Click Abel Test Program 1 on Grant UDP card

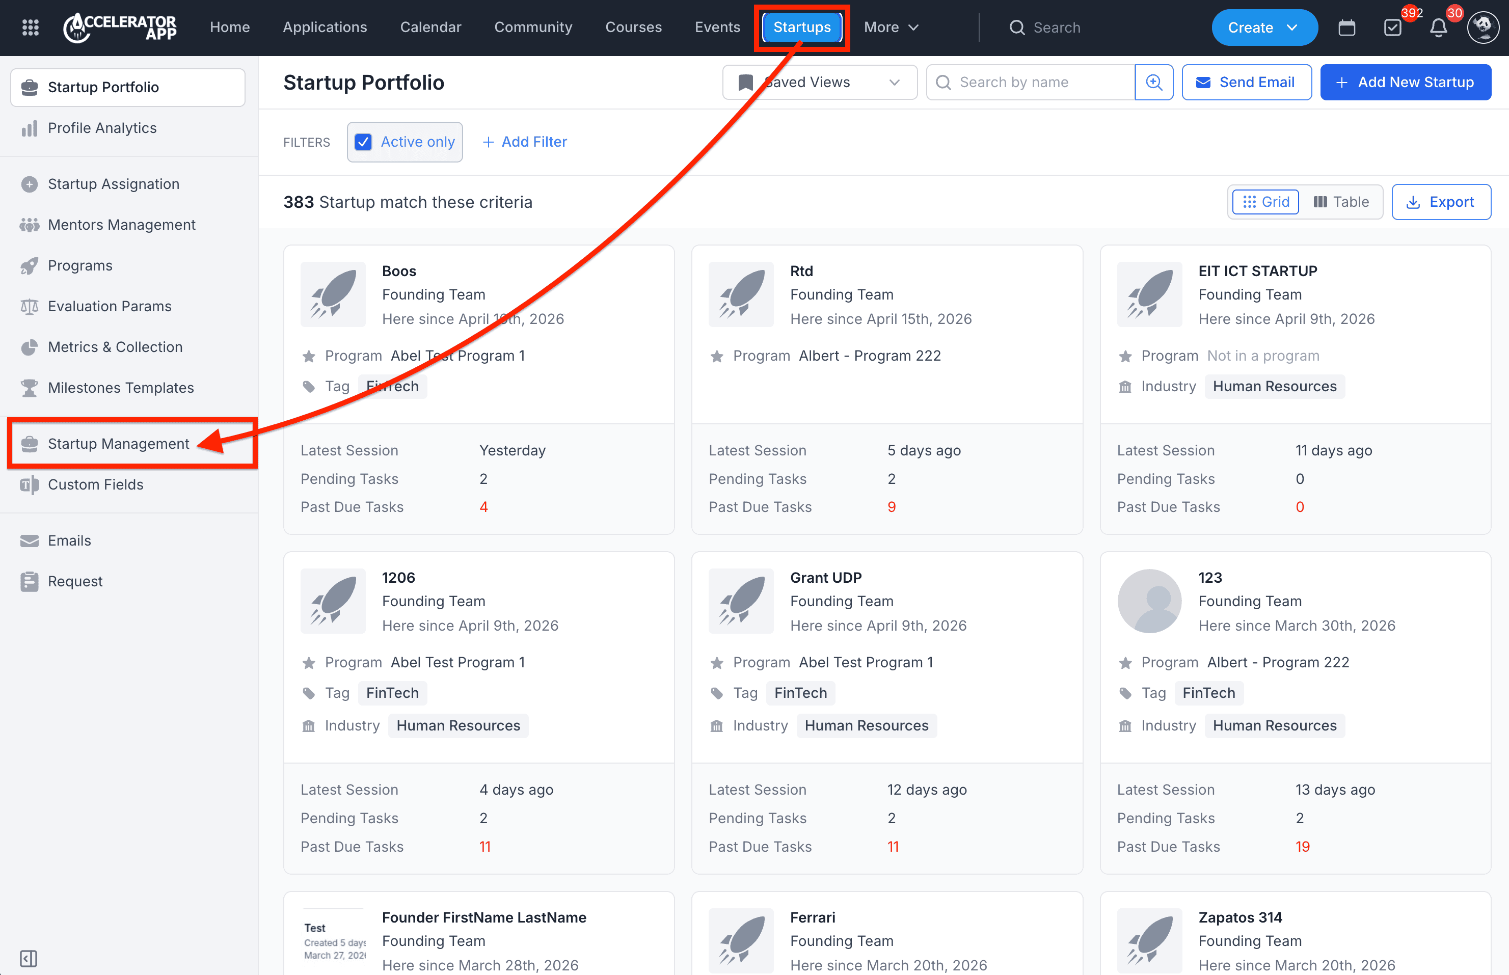click(x=866, y=662)
